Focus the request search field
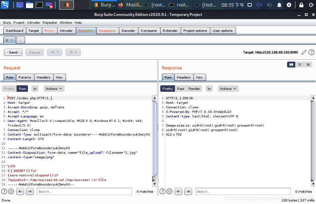The image size is (316, 204). coord(84,191)
